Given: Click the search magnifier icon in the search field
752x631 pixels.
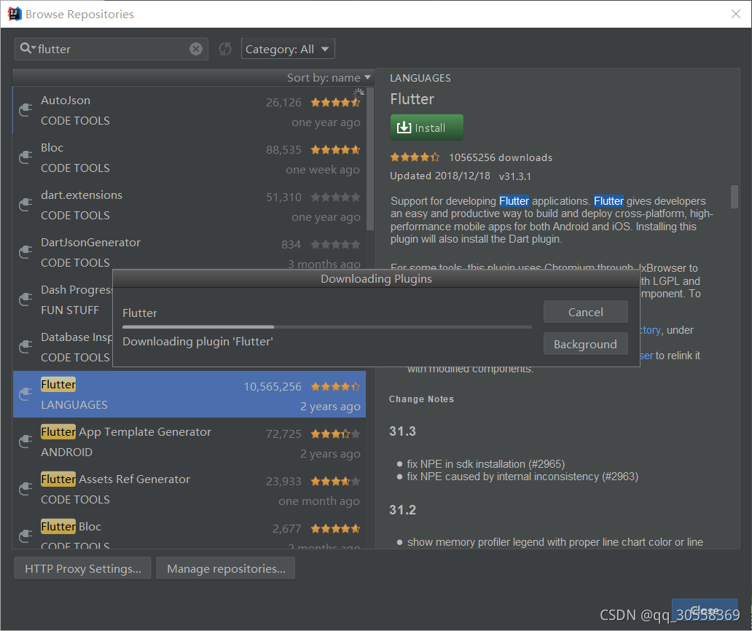Looking at the screenshot, I should pyautogui.click(x=27, y=48).
